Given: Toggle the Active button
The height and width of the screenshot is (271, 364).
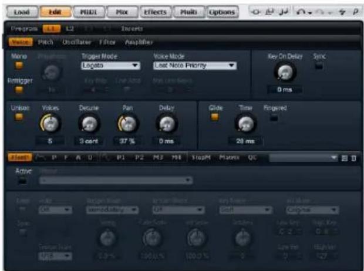Looking at the screenshot, I should click(x=22, y=180).
